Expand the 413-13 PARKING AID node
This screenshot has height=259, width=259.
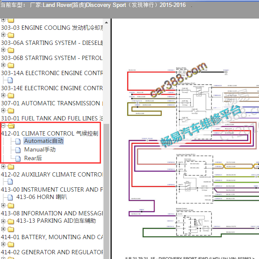point(3,221)
